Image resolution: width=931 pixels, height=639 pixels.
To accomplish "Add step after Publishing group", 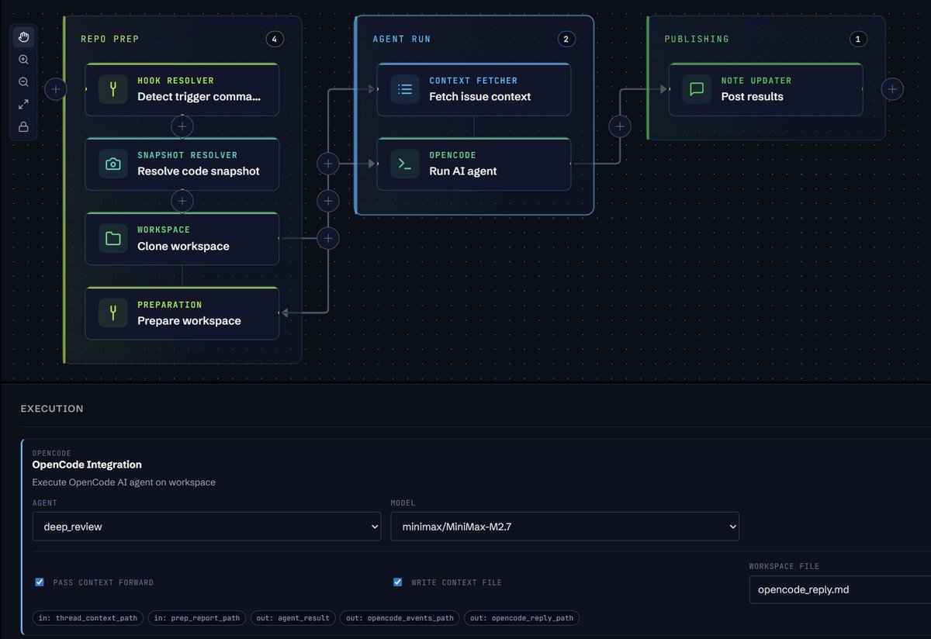I will point(892,89).
